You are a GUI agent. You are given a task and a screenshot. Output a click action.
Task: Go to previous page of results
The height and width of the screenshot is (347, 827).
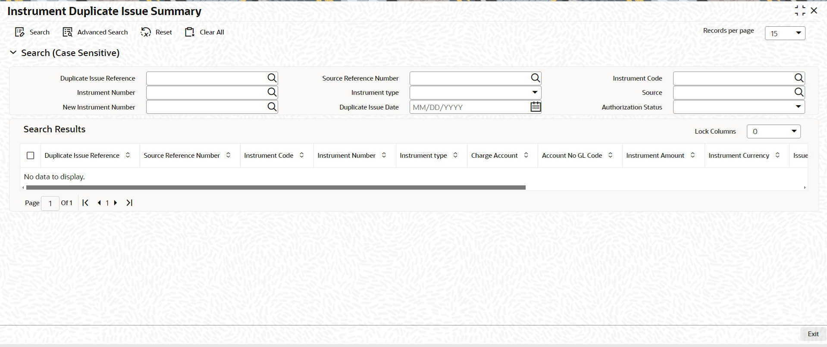tap(100, 203)
